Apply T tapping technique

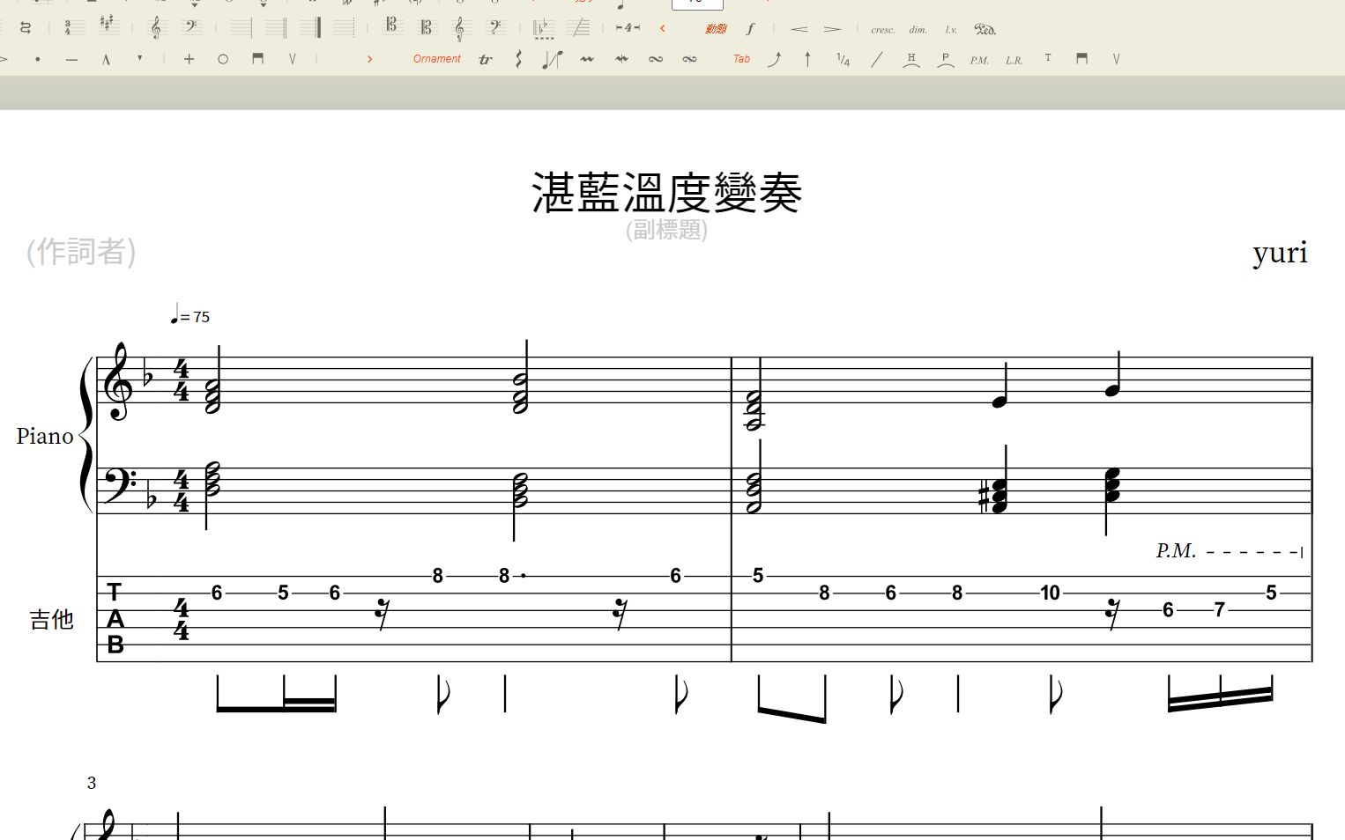[x=1048, y=57]
